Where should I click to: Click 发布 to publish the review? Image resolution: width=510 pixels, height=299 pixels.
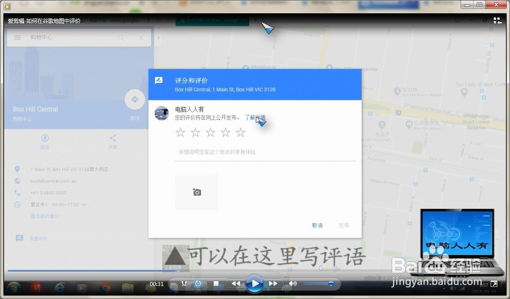pyautogui.click(x=344, y=225)
